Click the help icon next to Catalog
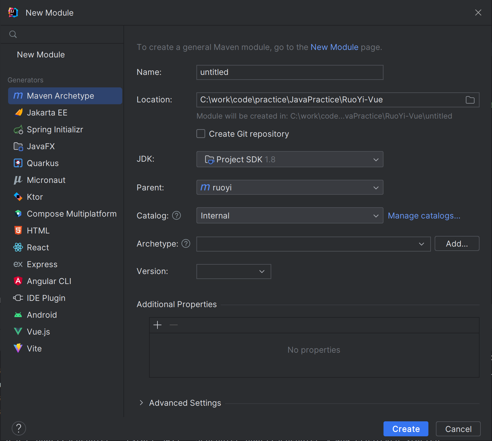This screenshot has width=492, height=441. (x=176, y=216)
